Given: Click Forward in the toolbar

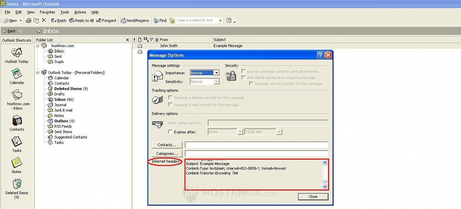Looking at the screenshot, I should point(106,20).
